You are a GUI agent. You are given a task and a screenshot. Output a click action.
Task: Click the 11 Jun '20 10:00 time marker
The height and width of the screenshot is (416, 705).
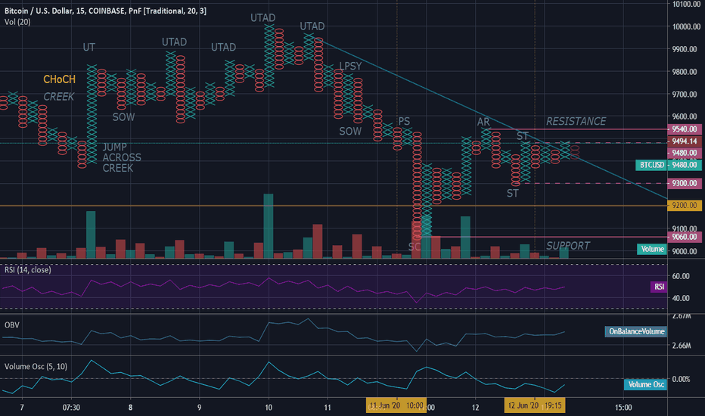point(396,405)
